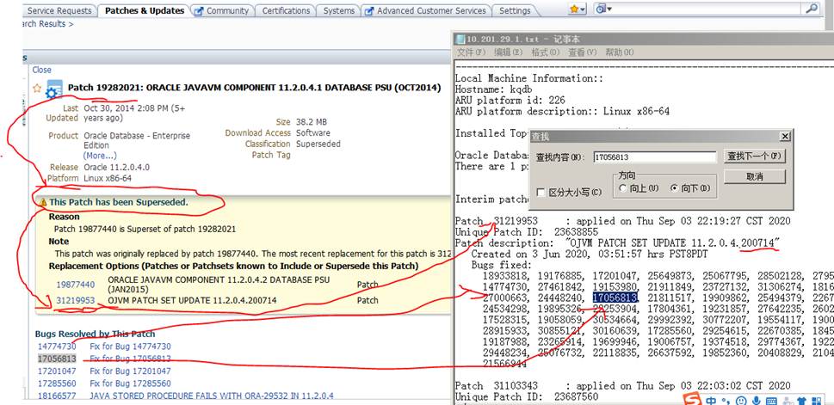Open Sogou skin shirt icon
The height and width of the screenshot is (405, 834).
(x=802, y=401)
